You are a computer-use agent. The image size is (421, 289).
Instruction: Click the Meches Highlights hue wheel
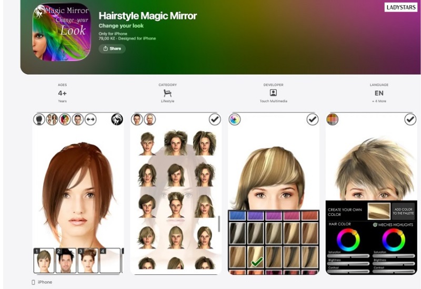point(394,240)
